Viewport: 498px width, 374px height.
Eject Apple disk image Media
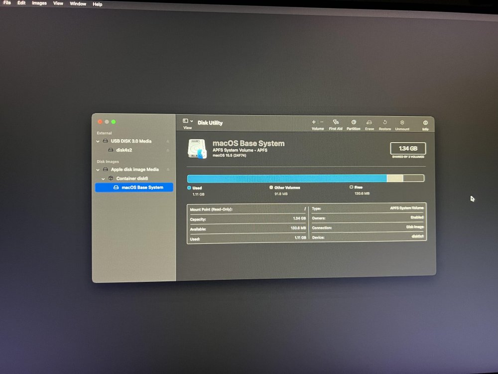[168, 170]
